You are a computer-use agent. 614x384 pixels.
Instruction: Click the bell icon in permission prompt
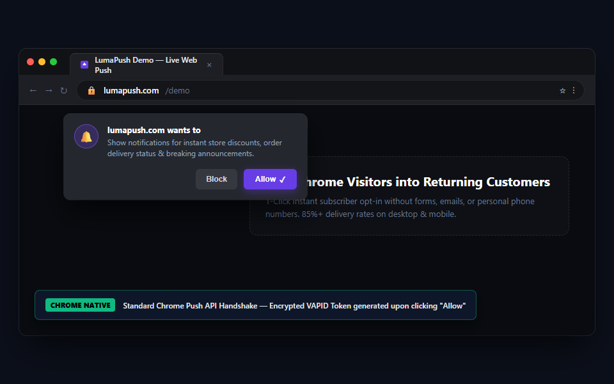86,136
